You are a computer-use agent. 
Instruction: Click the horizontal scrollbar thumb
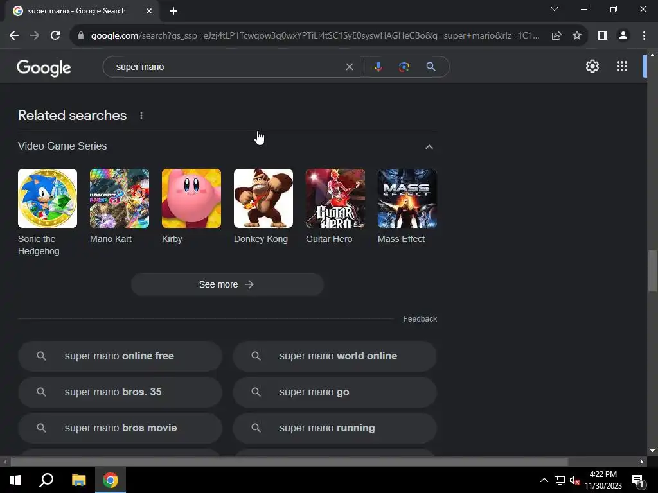289,462
